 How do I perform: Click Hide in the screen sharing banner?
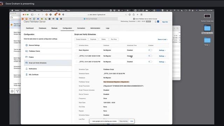[x=132, y=121]
